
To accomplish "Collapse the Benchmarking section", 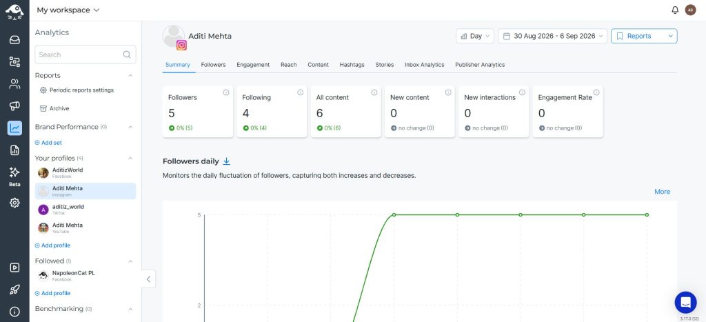I will (x=130, y=309).
